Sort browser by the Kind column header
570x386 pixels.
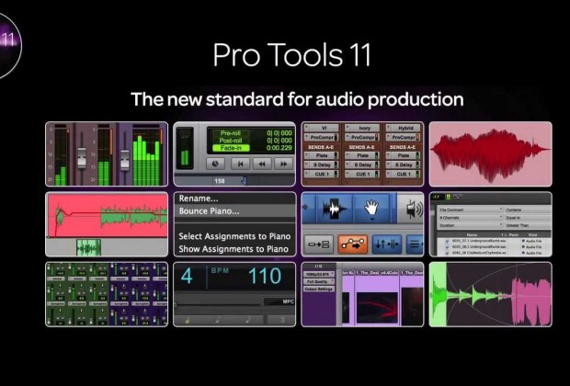pyautogui.click(x=532, y=234)
